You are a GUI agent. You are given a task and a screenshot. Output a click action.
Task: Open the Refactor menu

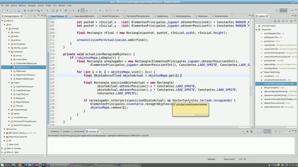click(22, 6)
